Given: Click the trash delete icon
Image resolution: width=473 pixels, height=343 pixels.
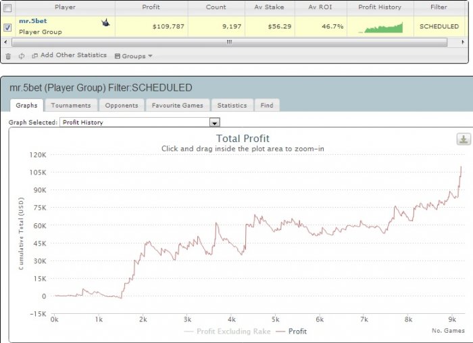Looking at the screenshot, I should [x=8, y=56].
